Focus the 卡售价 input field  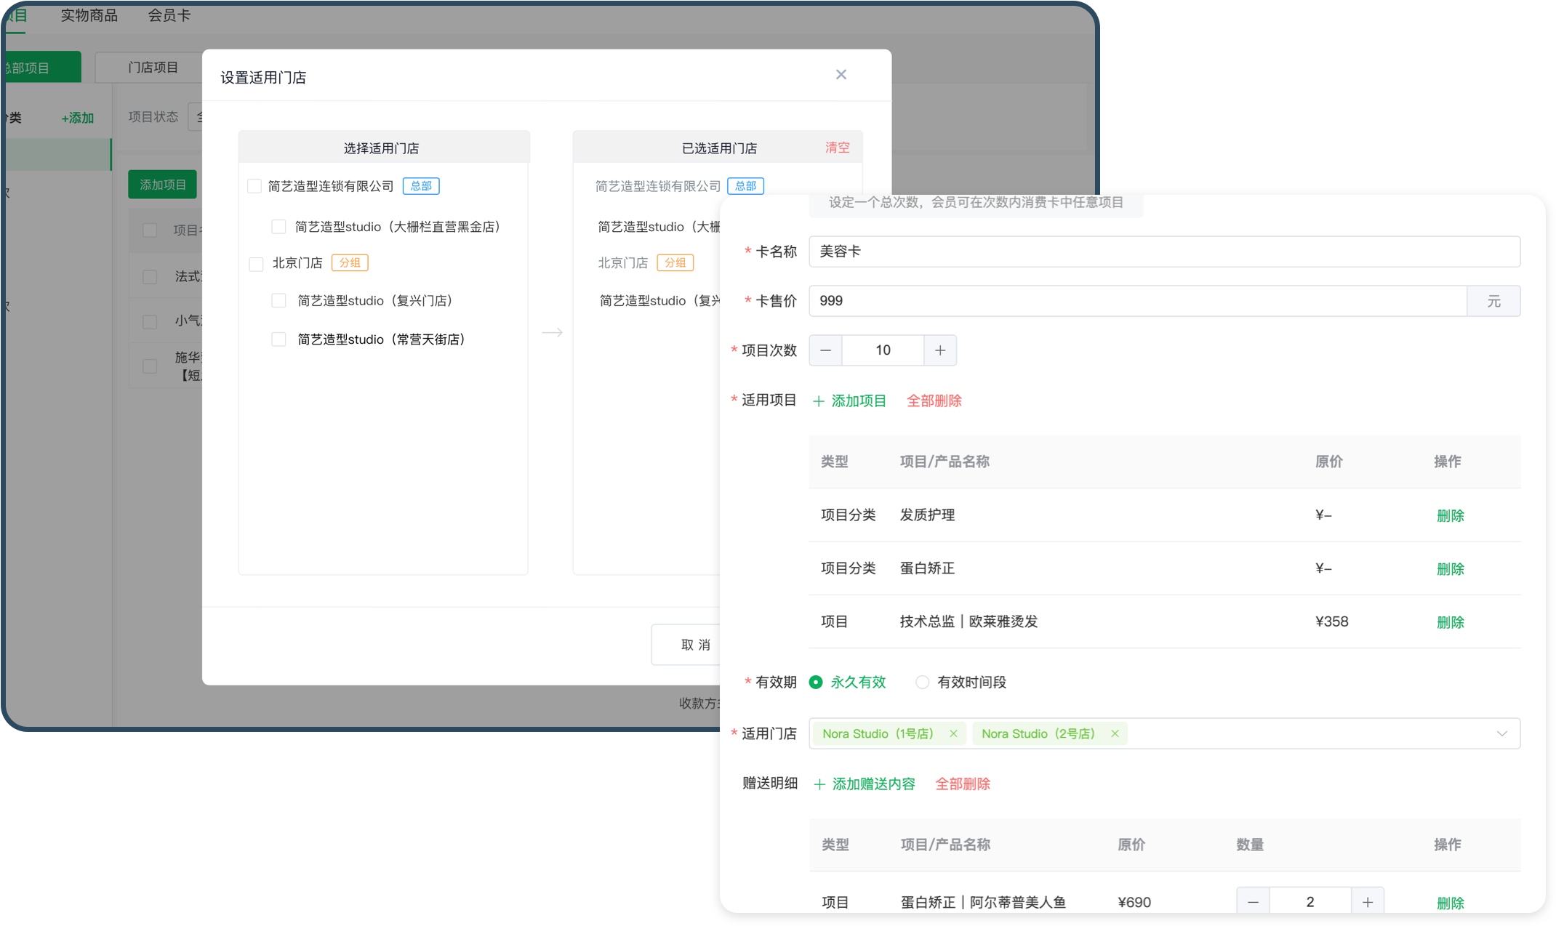point(1138,301)
